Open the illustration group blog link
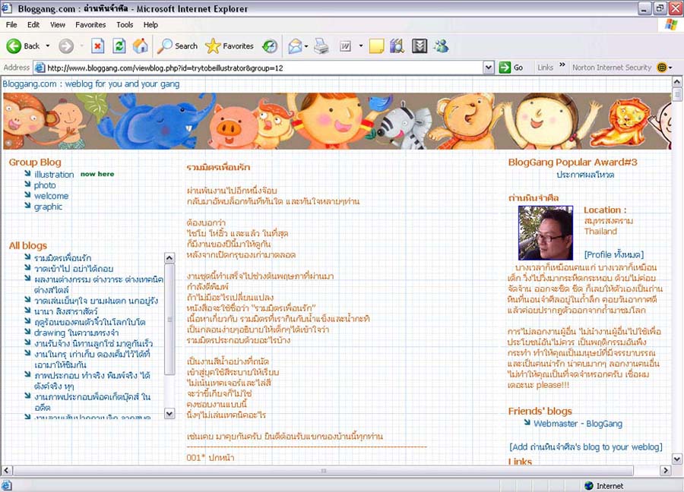 [x=54, y=175]
